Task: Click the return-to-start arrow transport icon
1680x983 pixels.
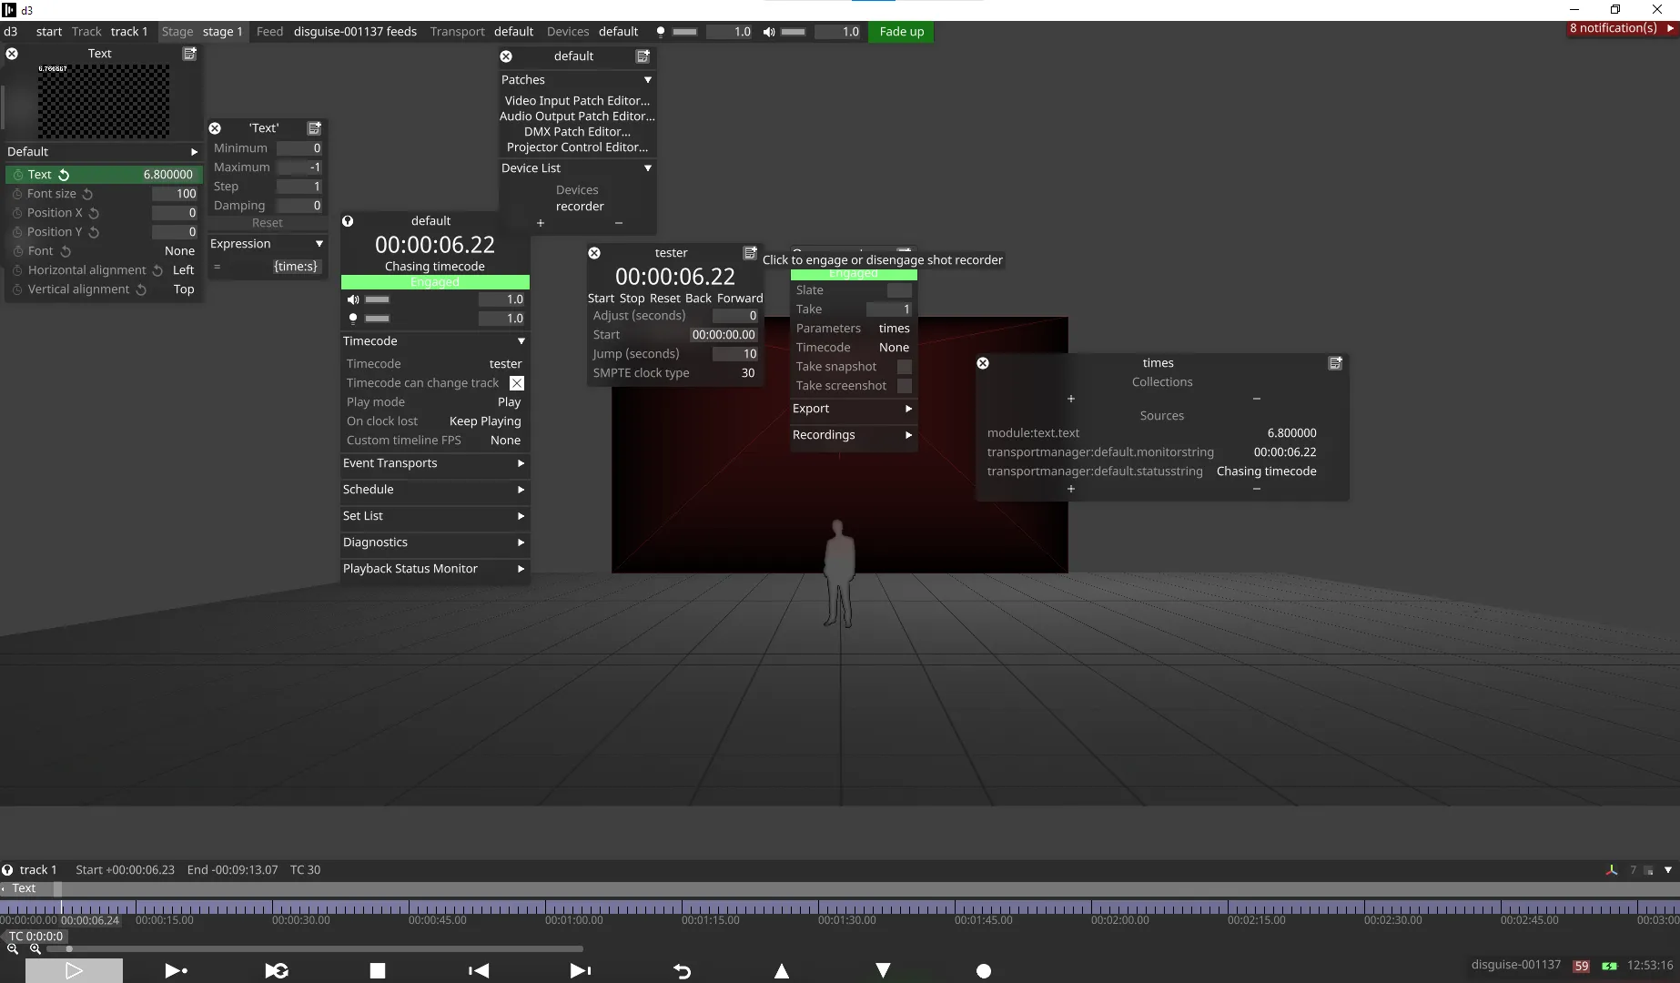Action: [682, 970]
